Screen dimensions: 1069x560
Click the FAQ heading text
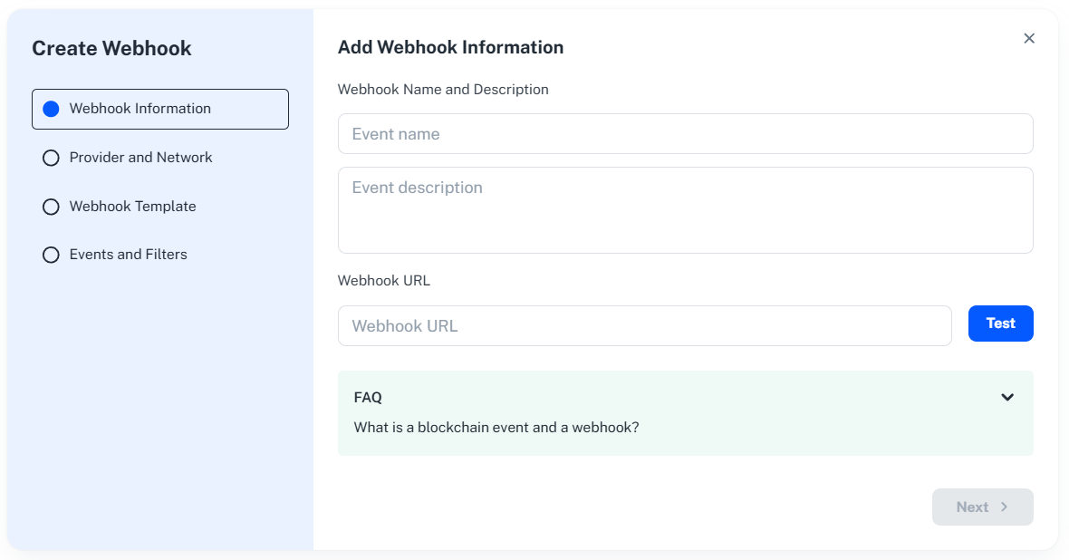(x=368, y=398)
